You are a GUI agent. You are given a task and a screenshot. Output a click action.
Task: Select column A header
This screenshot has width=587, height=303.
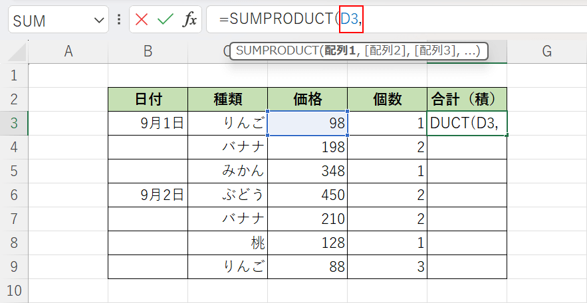pos(68,51)
